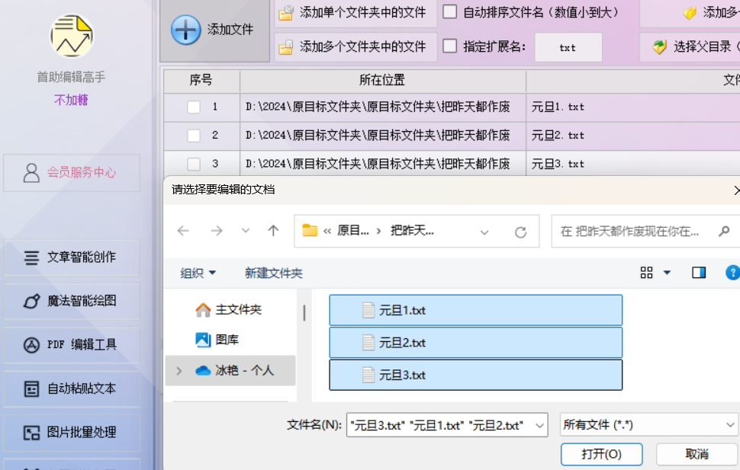Click the « breadcrumb overflow chevron
This screenshot has width=740, height=470.
click(327, 231)
